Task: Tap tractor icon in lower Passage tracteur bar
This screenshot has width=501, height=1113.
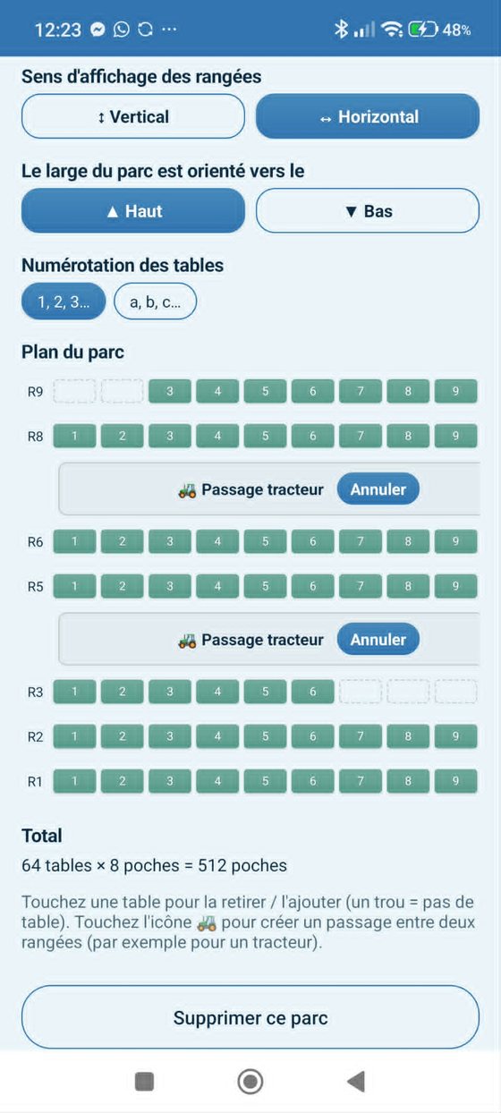Action: pyautogui.click(x=187, y=640)
